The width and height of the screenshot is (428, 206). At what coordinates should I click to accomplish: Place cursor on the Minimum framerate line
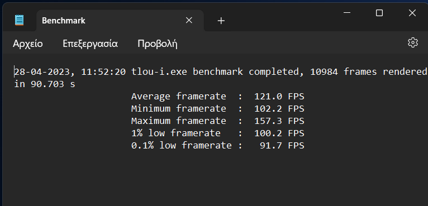coord(217,109)
